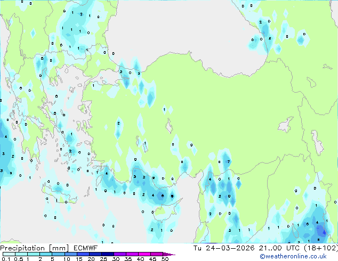Click the legend swatch between 15 and 20
The width and height of the screenshot is (338, 261).
tap(83, 254)
